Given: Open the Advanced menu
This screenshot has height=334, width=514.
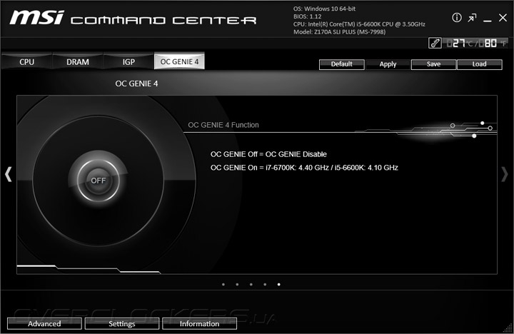Looking at the screenshot, I should 44,323.
